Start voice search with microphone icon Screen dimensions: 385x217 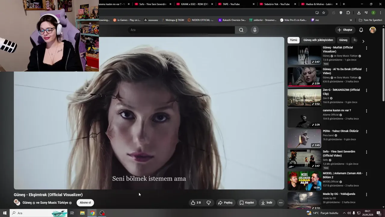point(255,30)
